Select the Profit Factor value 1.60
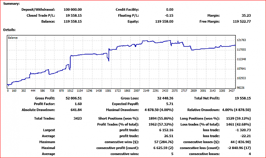This screenshot has width=266, height=158. click(78, 104)
